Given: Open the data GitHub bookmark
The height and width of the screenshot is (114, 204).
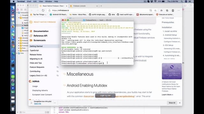Looking at the screenshot, I should point(112,15).
